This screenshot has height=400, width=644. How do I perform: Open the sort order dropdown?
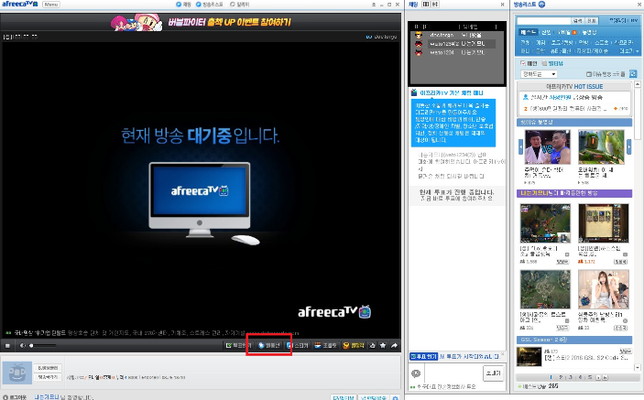pyautogui.click(x=539, y=74)
